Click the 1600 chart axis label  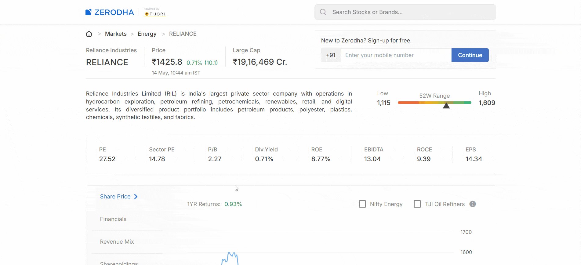pos(466,252)
